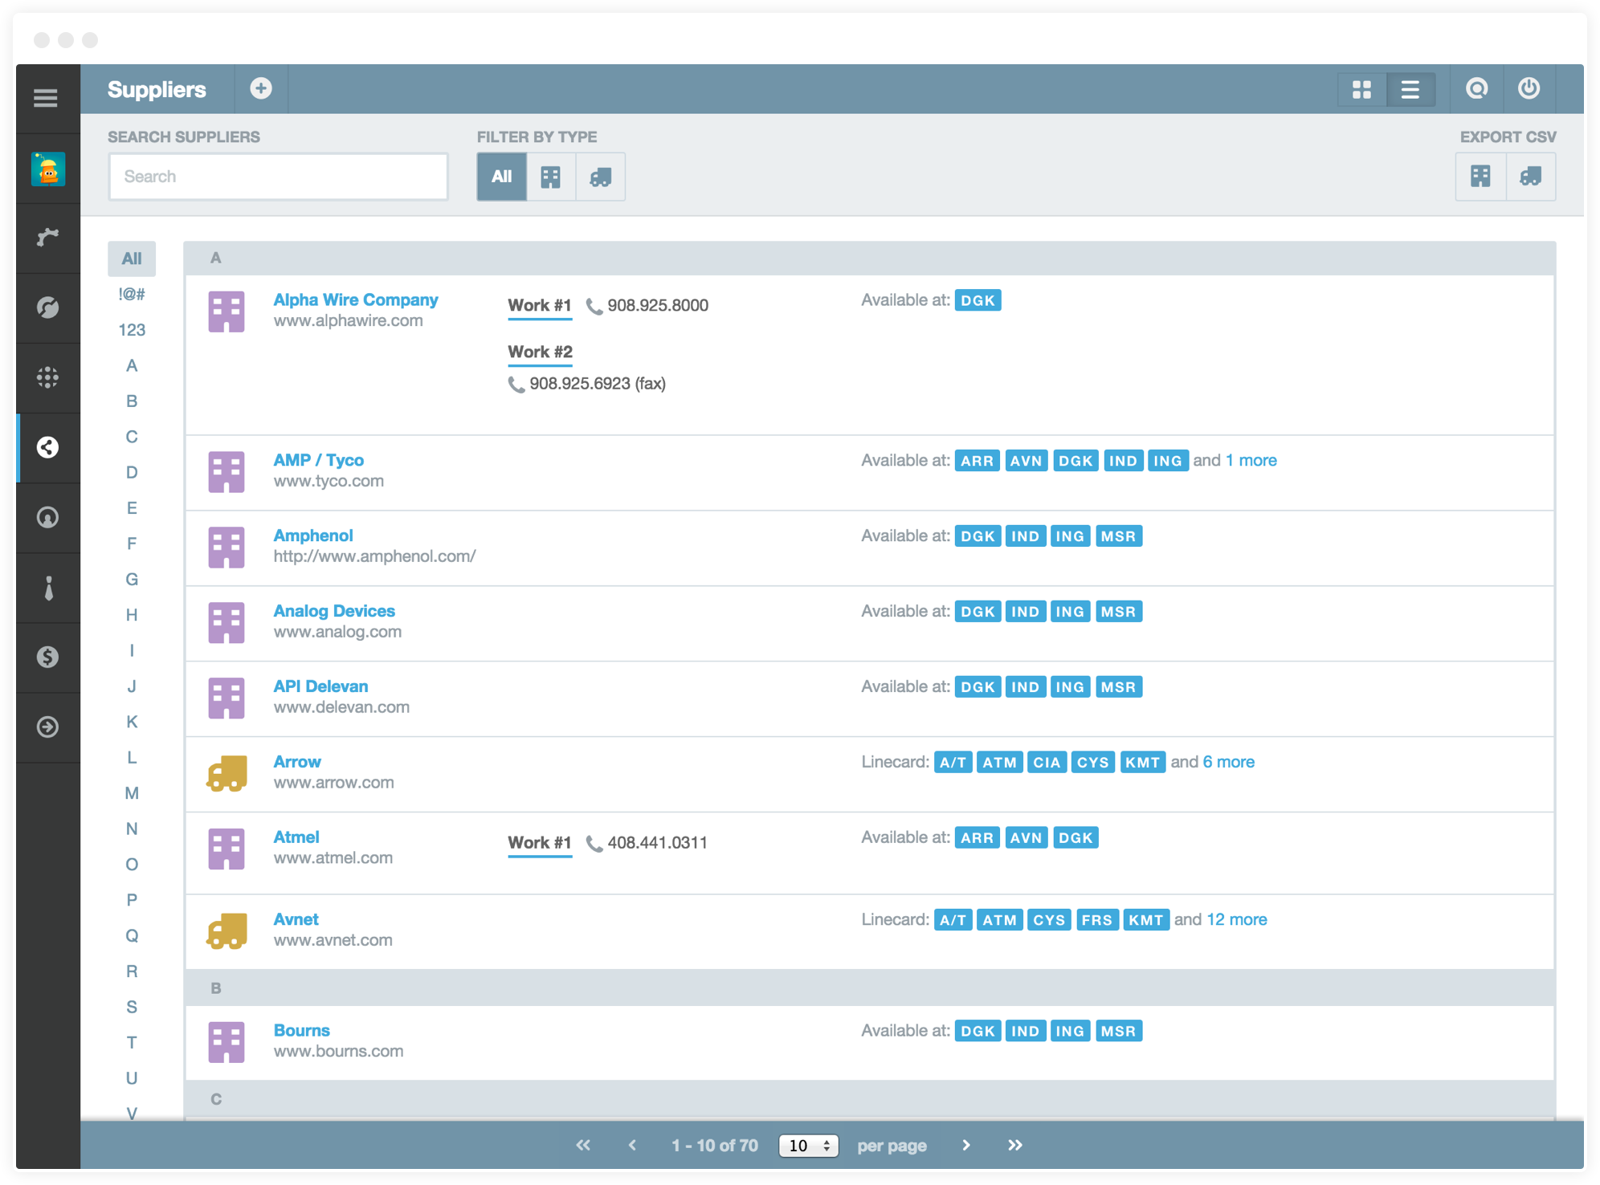Viewport: 1600px width, 1185px height.
Task: Open the user circle icon in the sidebar
Action: pos(47,517)
